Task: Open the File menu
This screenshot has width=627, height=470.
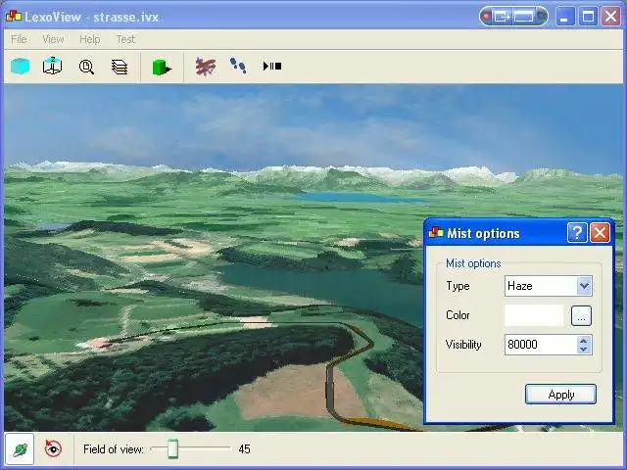Action: point(19,39)
